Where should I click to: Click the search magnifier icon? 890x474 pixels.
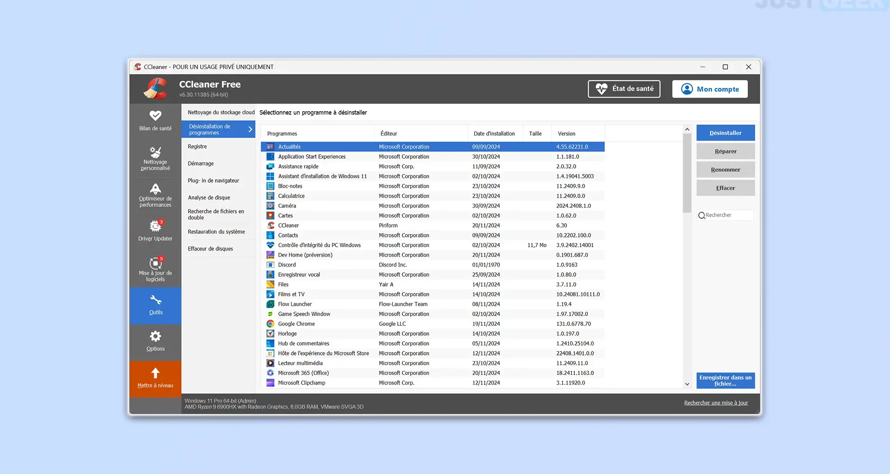[702, 215]
